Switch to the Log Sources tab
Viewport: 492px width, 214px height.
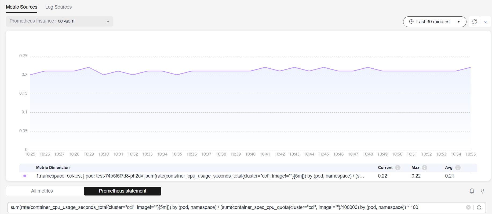click(59, 7)
